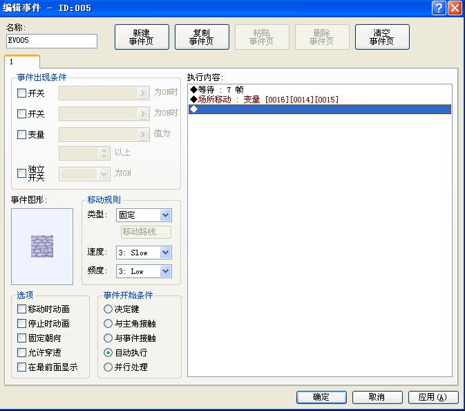
Task: Select the 等待 7 帧 command line
Action: point(320,89)
